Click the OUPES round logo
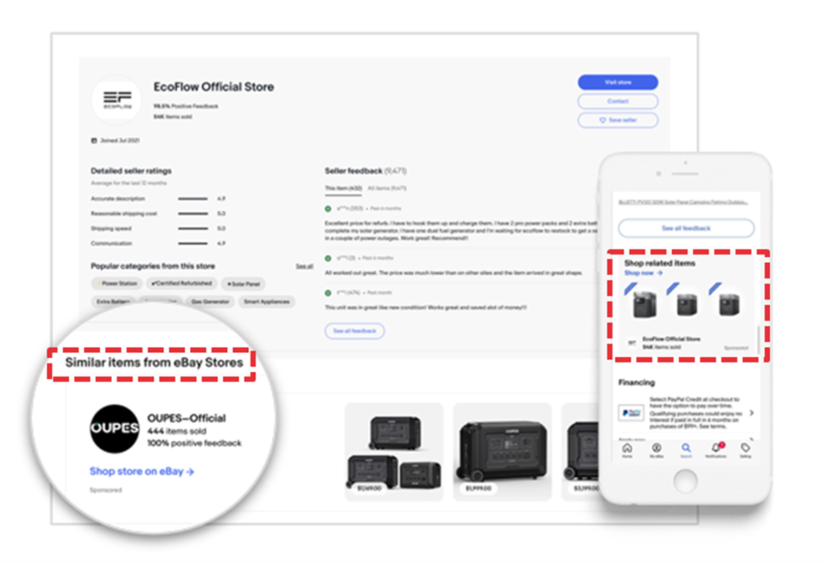This screenshot has width=824, height=563. (x=115, y=429)
